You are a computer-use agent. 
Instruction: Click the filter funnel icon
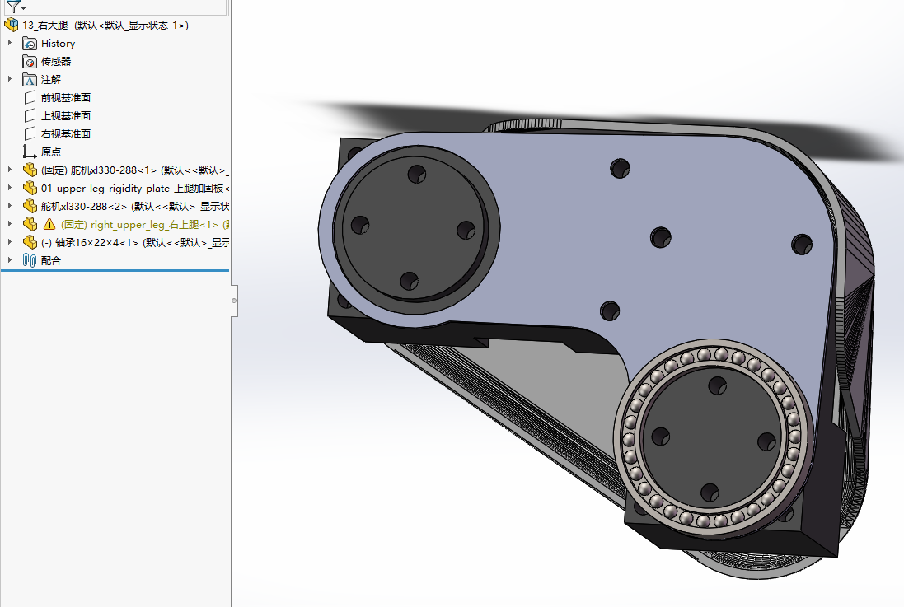(x=12, y=7)
